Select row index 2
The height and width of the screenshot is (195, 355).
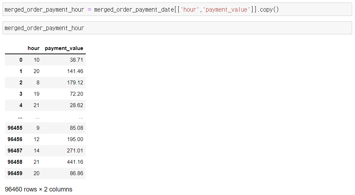point(21,83)
